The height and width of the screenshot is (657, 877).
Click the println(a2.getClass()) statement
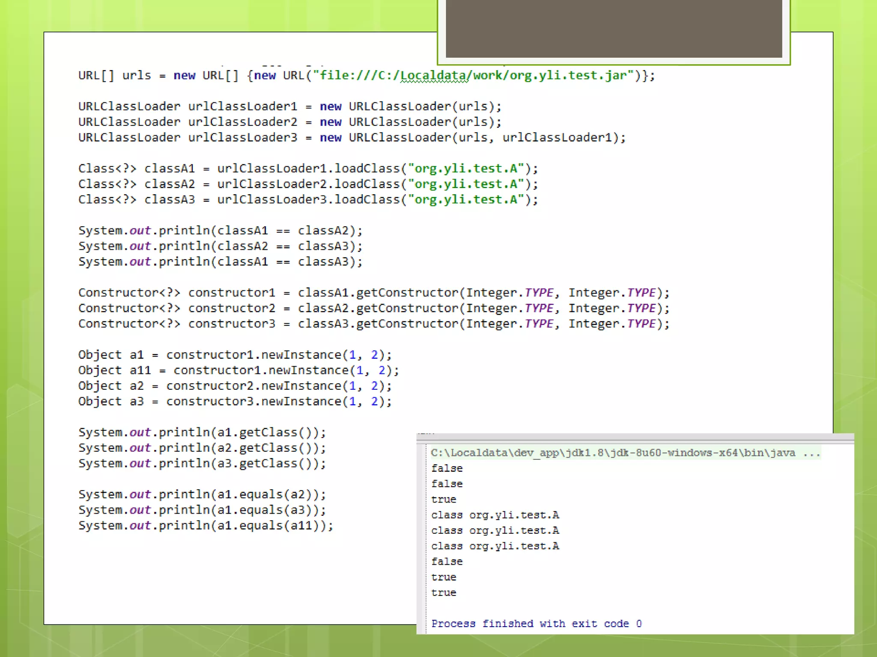202,448
